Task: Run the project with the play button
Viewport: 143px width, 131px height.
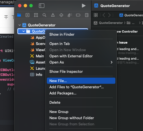Action: click(x=83, y=6)
